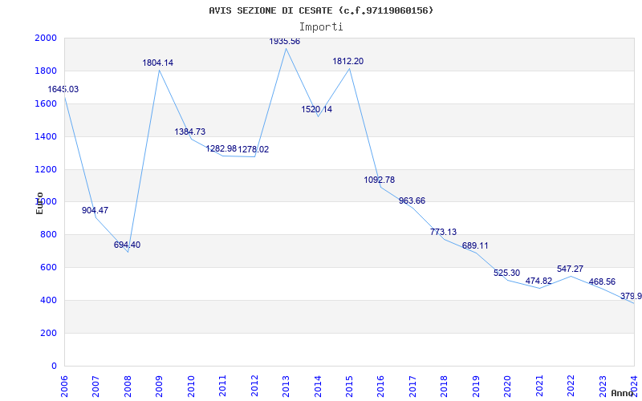642x401 pixels.
Task: Select the 1200 y-axis tick label
Action: coord(46,169)
